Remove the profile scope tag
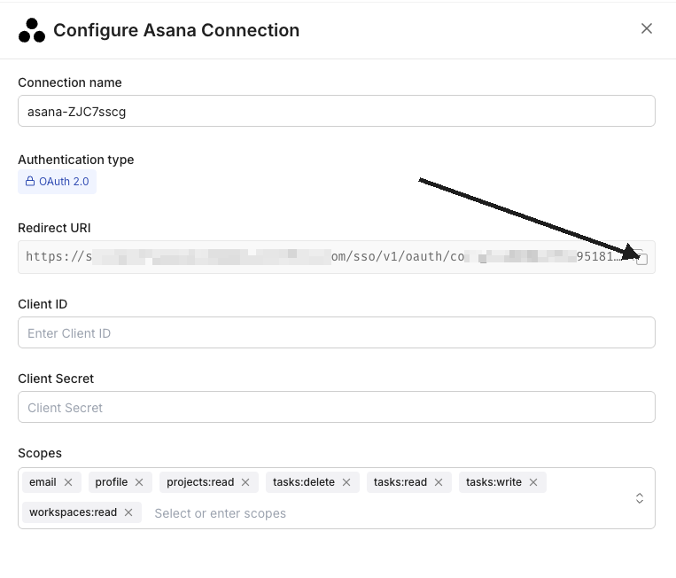 click(139, 482)
